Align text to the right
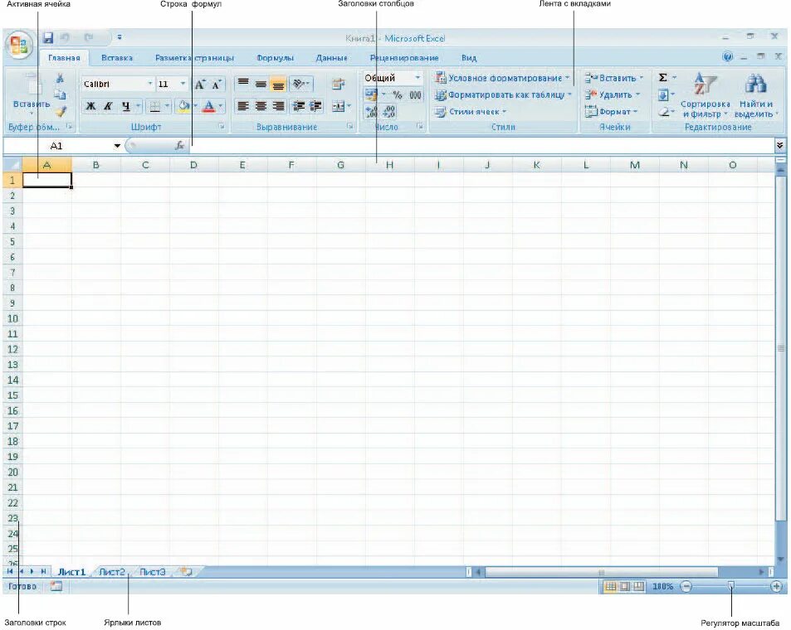 278,106
